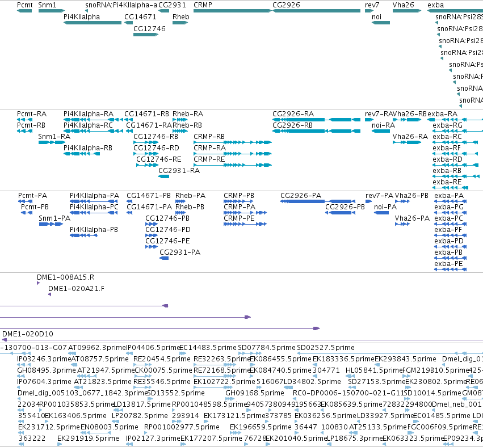Click the exba-RE transcript label
Image resolution: width=483 pixels, height=447 pixels.
click(447, 182)
